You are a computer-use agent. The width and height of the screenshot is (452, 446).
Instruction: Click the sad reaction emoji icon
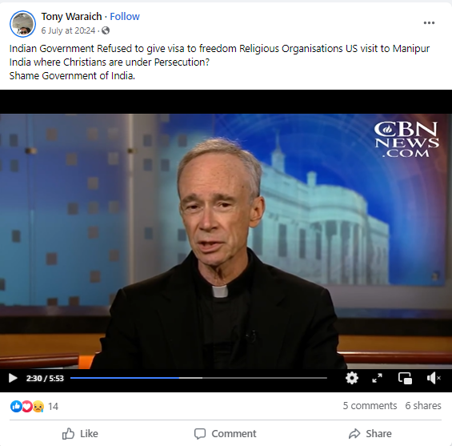click(38, 406)
